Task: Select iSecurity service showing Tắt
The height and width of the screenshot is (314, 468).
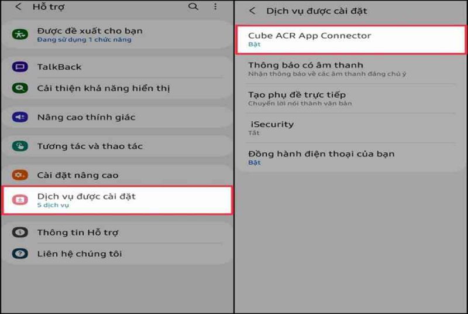Action: point(351,128)
